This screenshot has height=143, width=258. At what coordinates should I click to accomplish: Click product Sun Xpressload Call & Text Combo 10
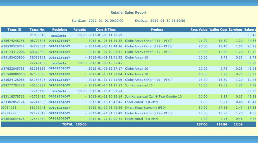(x=153, y=96)
